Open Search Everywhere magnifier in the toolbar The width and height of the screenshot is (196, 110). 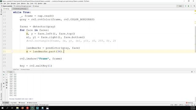tap(194, 6)
